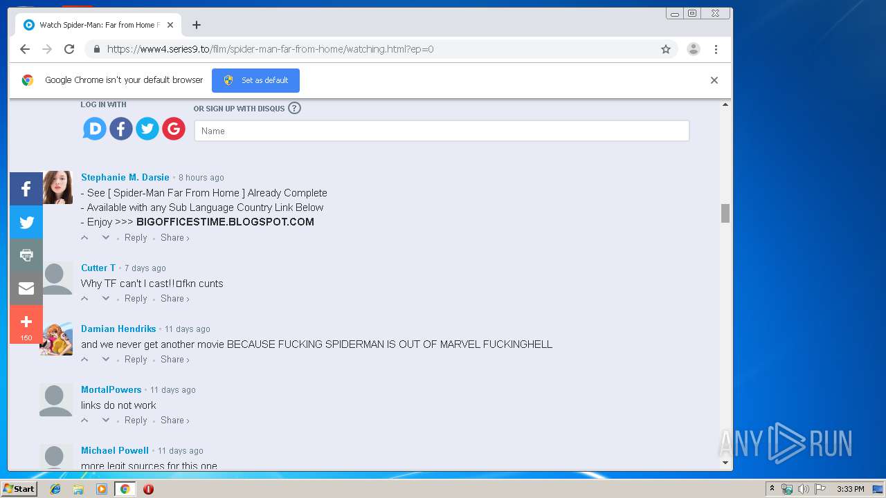Open Cutter T's default avatar
This screenshot has width=886, height=498.
pos(56,278)
